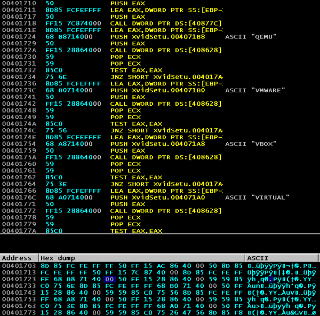This screenshot has width=320, height=316.
Task: Select the Address column header in hex dump
Action: (x=19, y=258)
